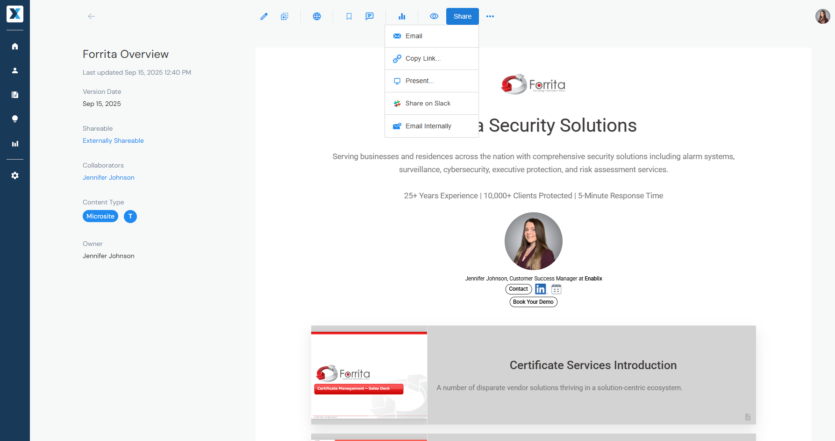Open the settings gear in sidebar
The width and height of the screenshot is (835, 441).
point(15,175)
